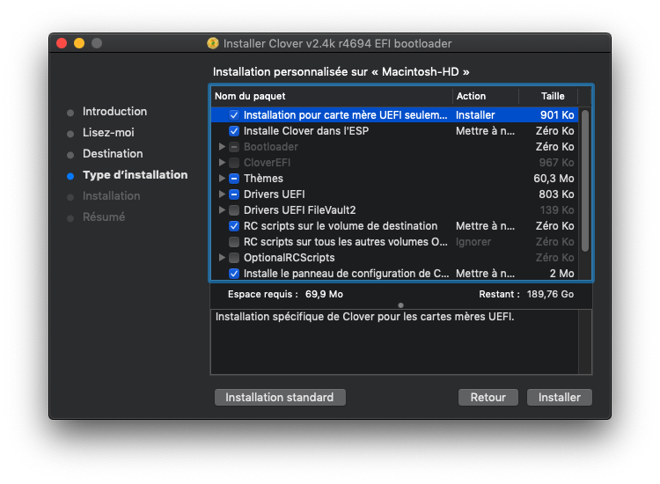Open the Lisez-moi step in the sidebar

point(108,133)
